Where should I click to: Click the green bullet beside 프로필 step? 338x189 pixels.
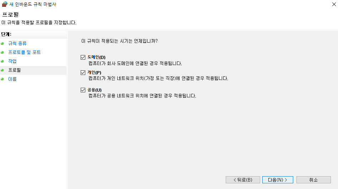pos(2,70)
